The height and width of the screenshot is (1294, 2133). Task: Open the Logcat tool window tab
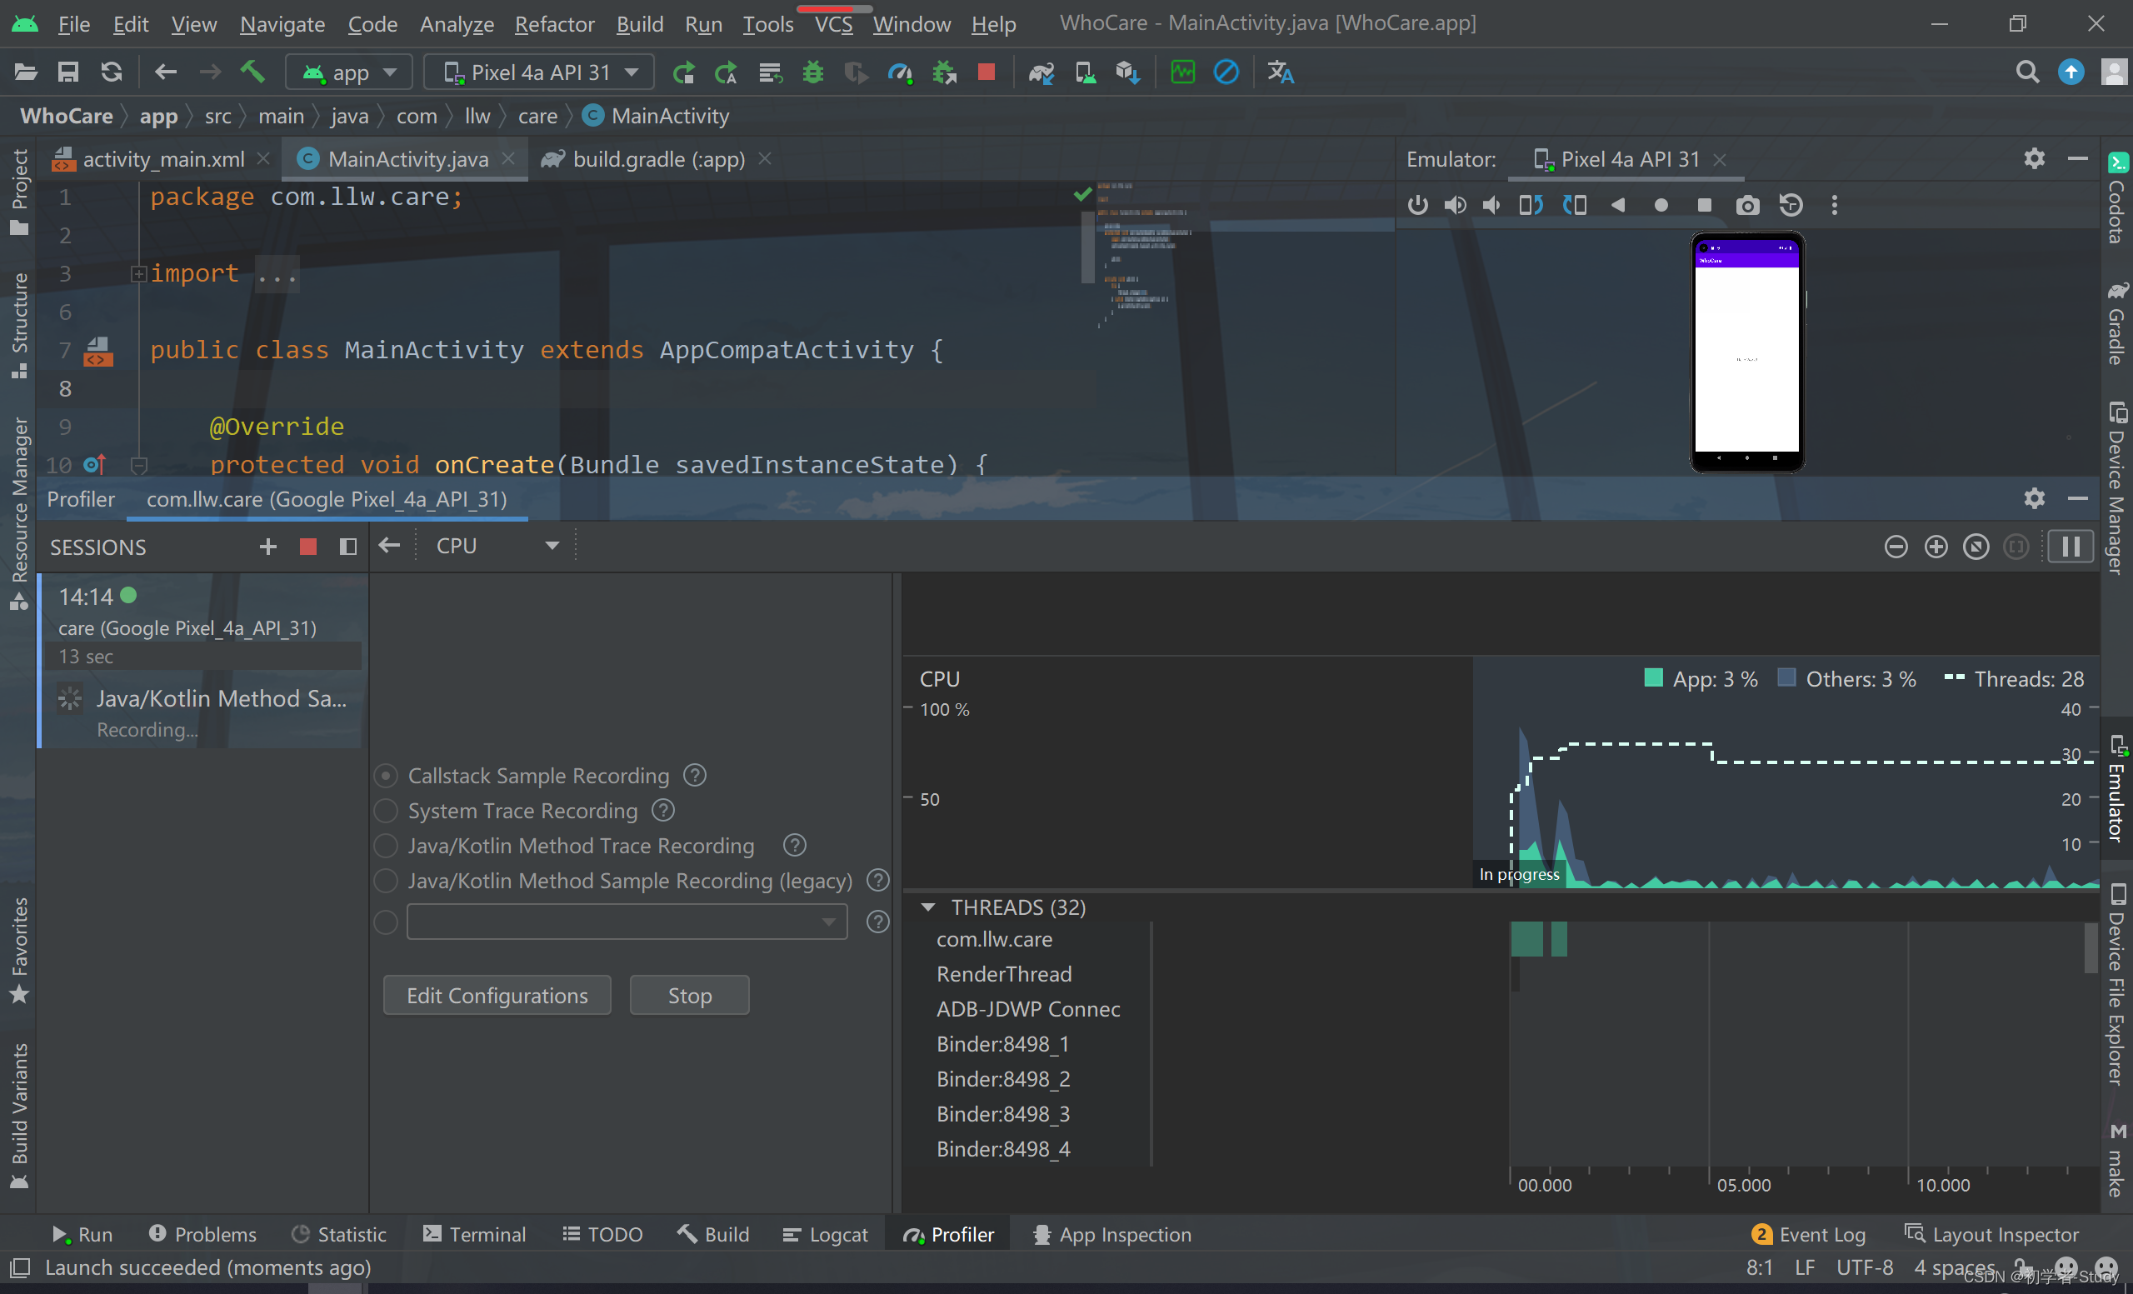pyautogui.click(x=825, y=1234)
